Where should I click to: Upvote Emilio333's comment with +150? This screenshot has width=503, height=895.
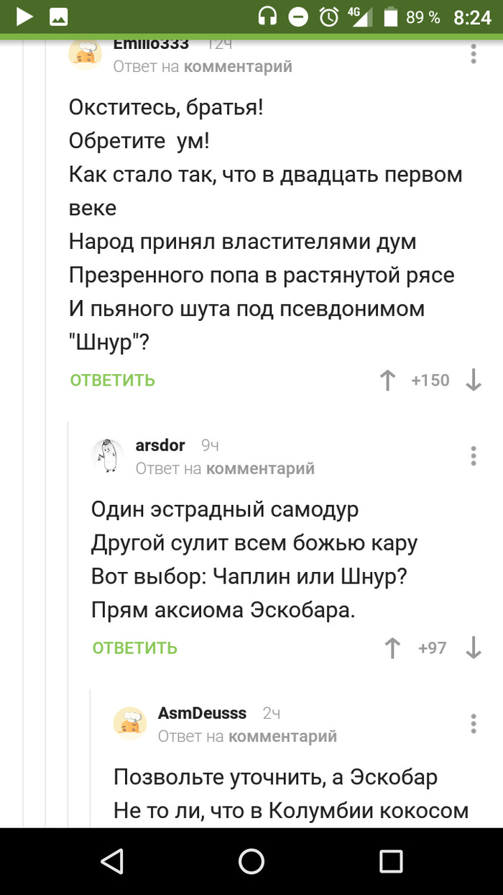(388, 380)
